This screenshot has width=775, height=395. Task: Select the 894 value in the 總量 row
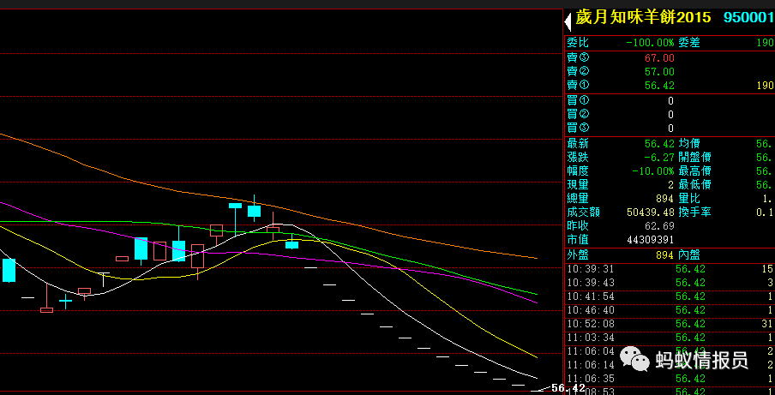[664, 199]
